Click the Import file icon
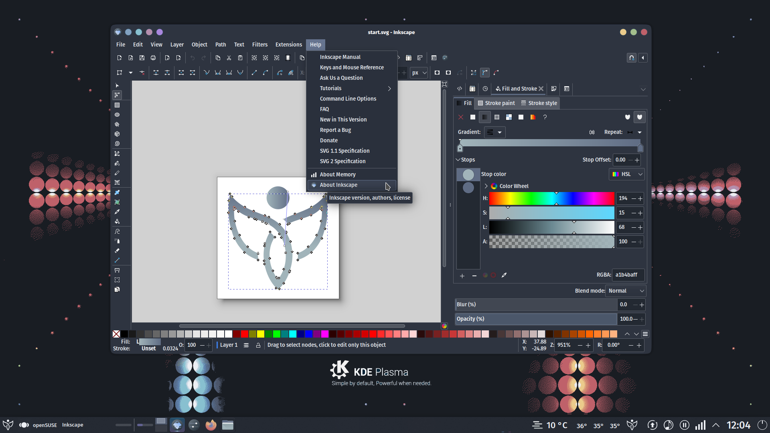 point(167,58)
